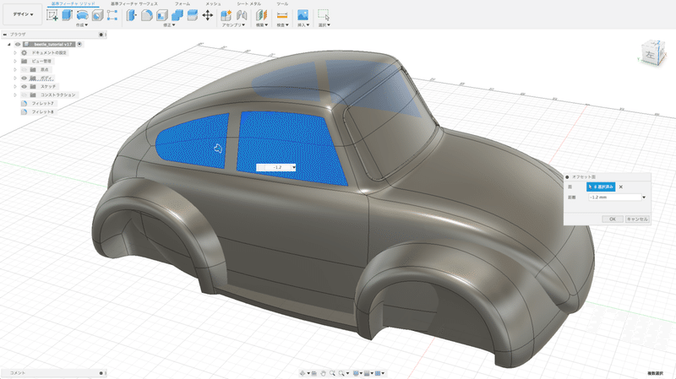
Task: Open the 挿入 dropdown menu
Action: (303, 25)
